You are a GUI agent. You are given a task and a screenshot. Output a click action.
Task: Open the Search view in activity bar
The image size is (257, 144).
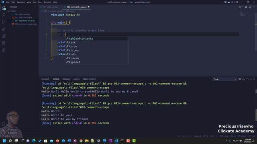[4, 15]
